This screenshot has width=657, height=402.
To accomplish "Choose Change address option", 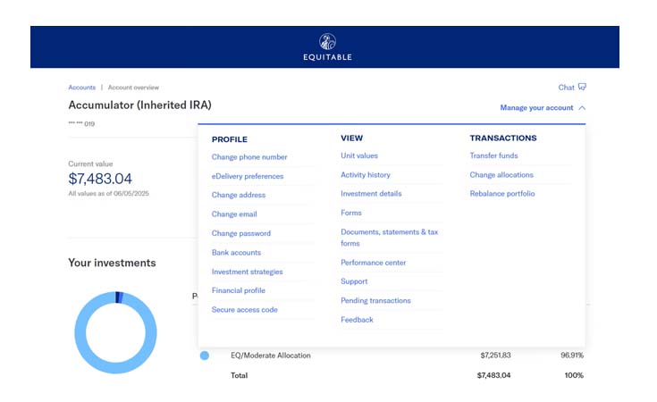I will click(x=239, y=196).
